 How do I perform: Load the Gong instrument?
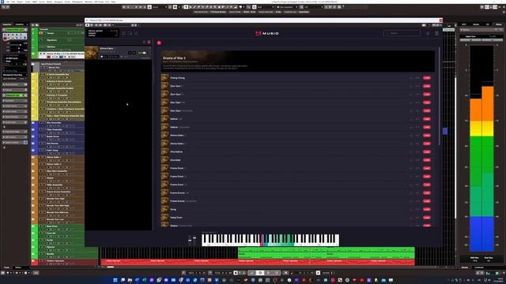click(427, 209)
